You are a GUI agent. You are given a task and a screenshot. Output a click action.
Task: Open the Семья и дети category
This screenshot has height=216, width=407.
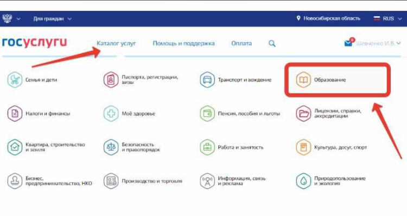click(x=32, y=80)
